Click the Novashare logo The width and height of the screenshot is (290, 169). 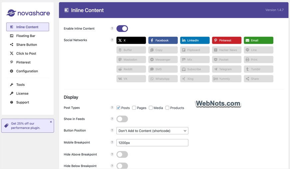(28, 13)
